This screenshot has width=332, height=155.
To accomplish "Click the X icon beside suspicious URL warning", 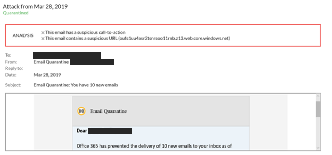I will (x=43, y=39).
